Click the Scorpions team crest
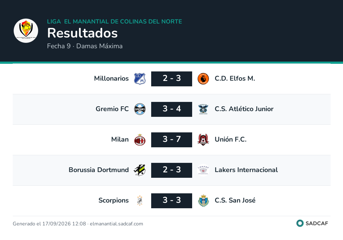The width and height of the screenshot is (343, 240). 140,201
